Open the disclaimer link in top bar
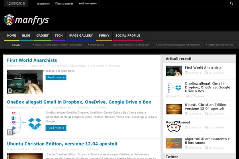Screen dimensions: 239x159 (43, 4)
